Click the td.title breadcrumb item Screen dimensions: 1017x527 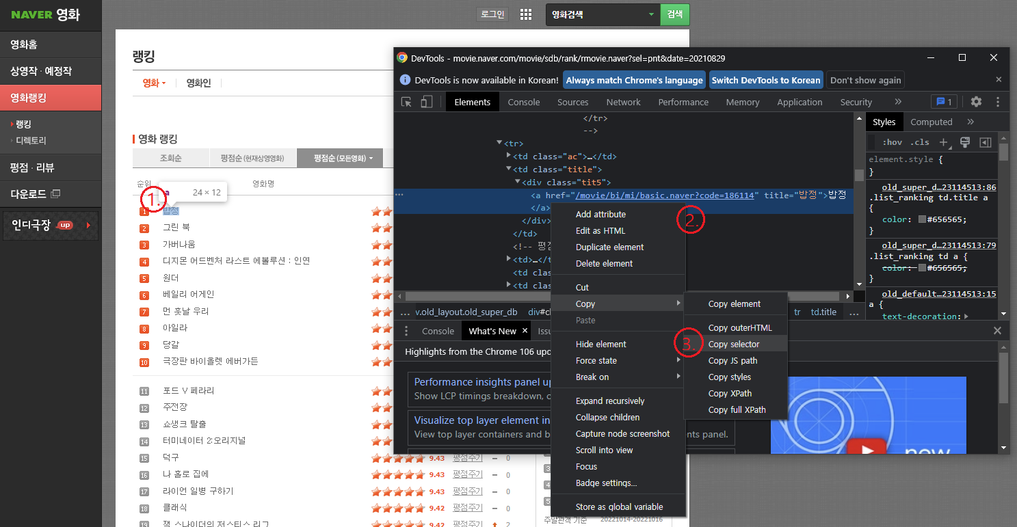click(x=823, y=312)
